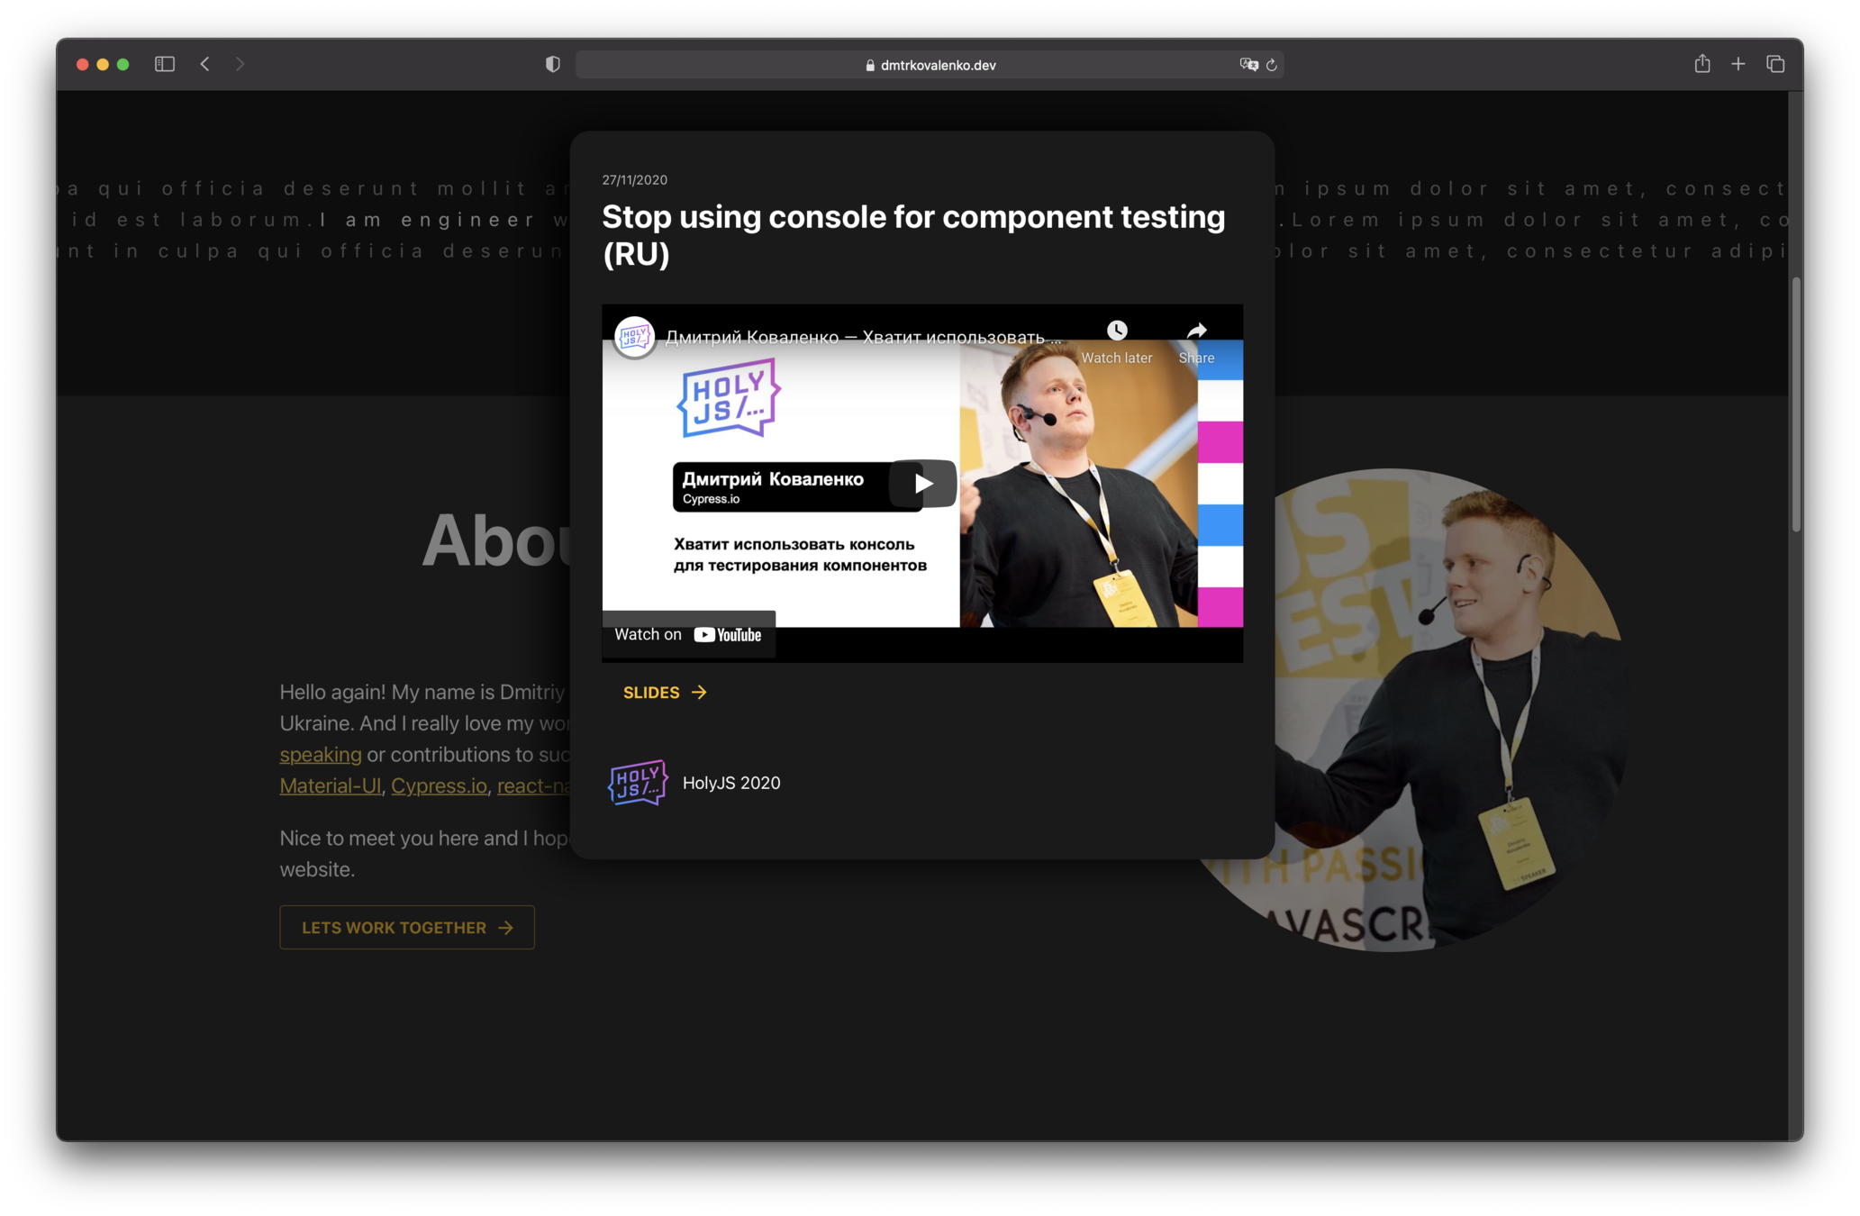Click the forward navigation arrow
The image size is (1860, 1216).
tap(240, 64)
